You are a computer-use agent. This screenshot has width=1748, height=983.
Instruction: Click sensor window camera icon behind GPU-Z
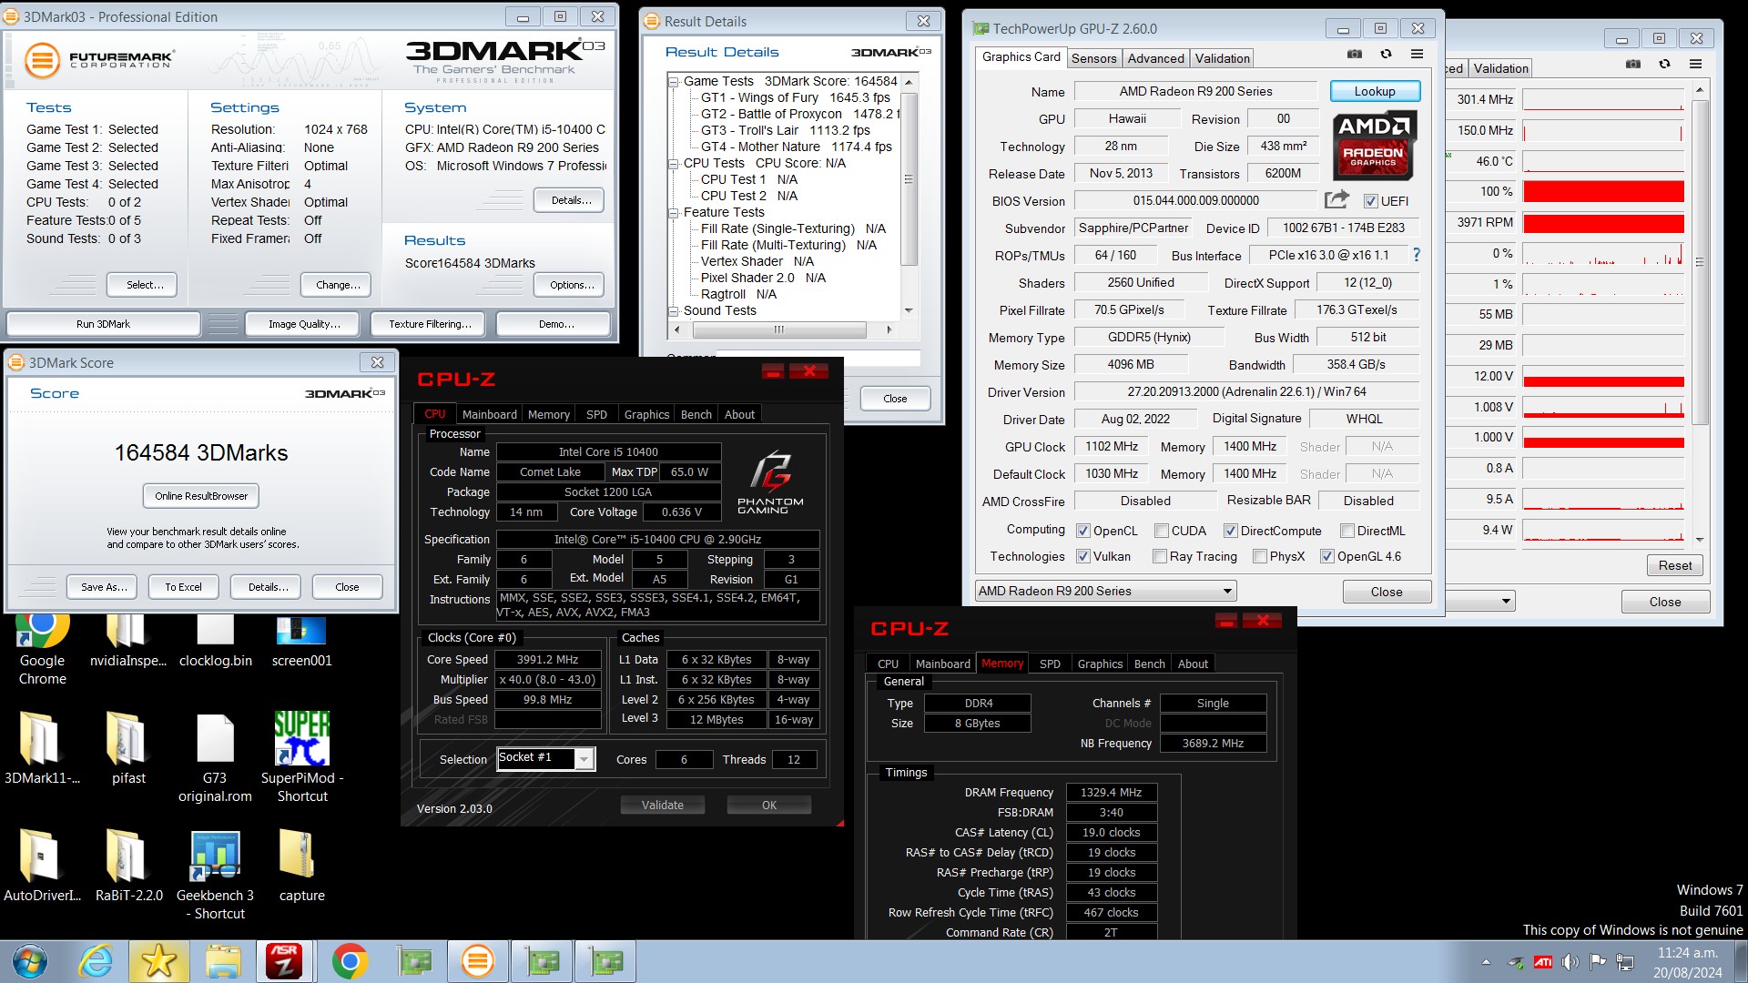[x=1633, y=64]
